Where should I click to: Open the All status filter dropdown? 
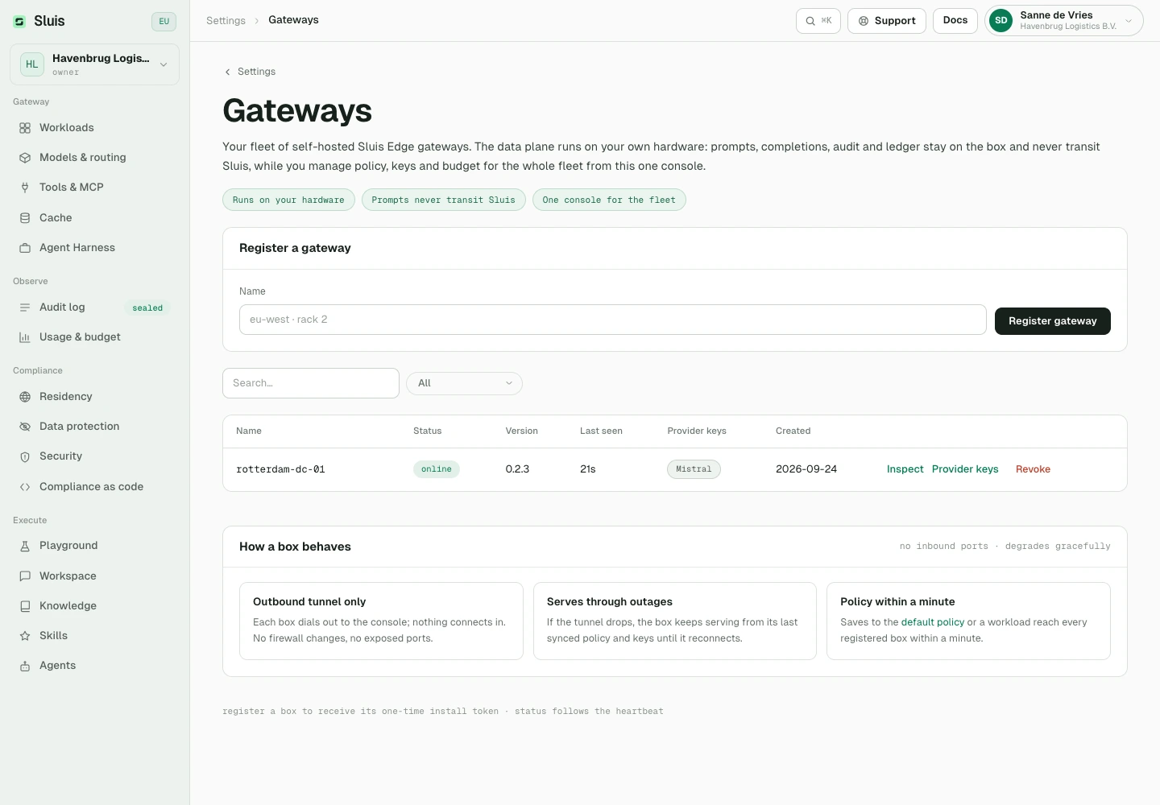[464, 383]
